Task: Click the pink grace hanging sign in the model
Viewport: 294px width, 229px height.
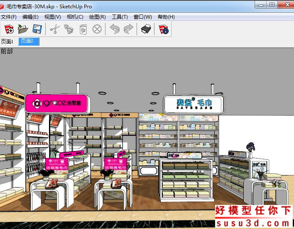Action: (56, 103)
